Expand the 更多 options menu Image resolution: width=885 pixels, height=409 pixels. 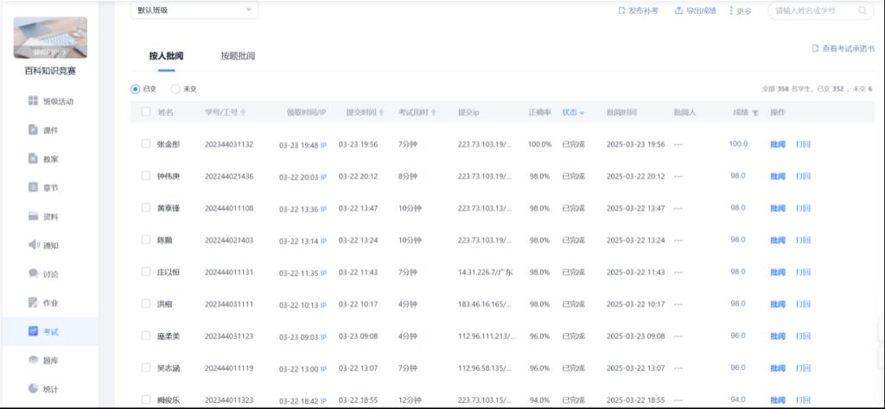click(741, 10)
